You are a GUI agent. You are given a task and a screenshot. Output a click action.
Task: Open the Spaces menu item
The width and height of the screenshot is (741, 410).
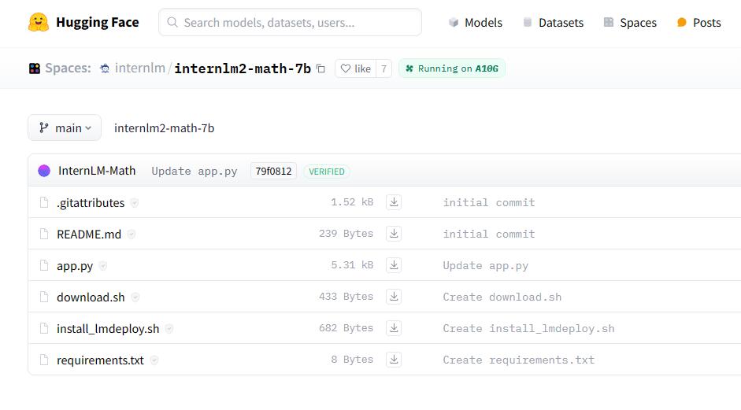638,23
